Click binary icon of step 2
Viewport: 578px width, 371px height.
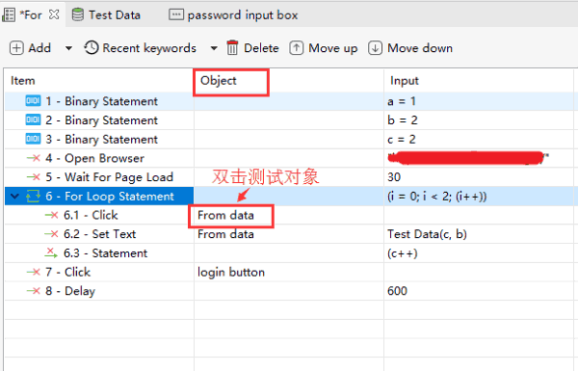click(33, 119)
